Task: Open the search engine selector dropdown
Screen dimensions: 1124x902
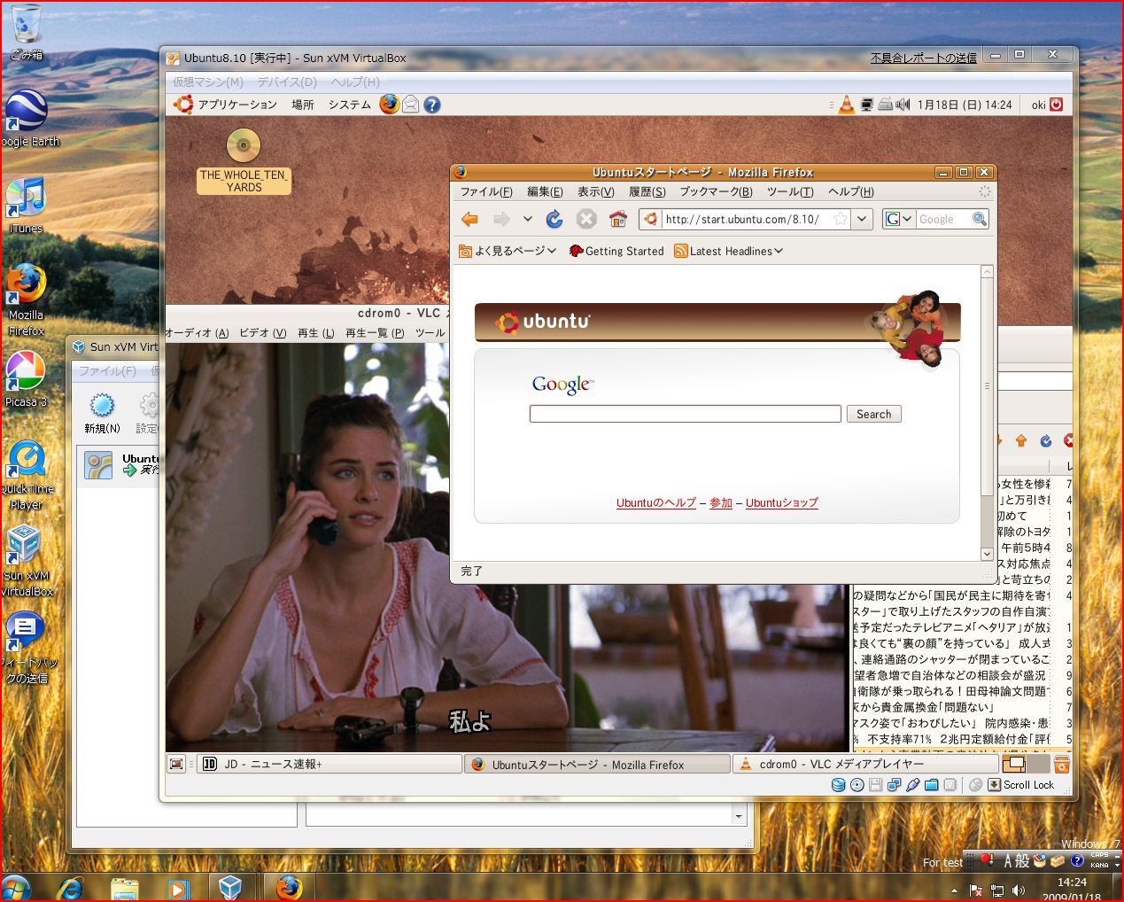Action: tap(899, 219)
